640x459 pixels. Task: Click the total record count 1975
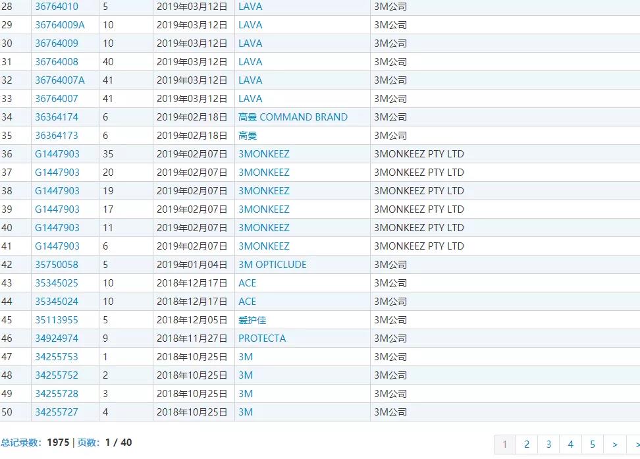[58, 443]
